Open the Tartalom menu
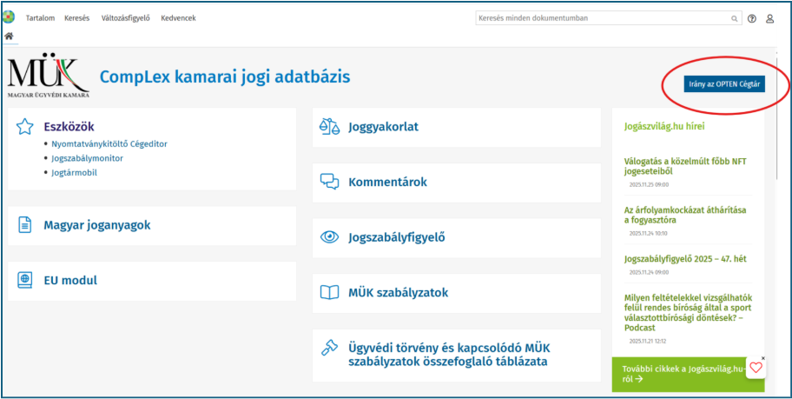Screen dimensions: 792x399 pos(40,18)
